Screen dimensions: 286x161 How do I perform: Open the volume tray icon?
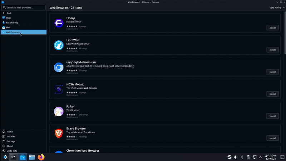point(236,157)
